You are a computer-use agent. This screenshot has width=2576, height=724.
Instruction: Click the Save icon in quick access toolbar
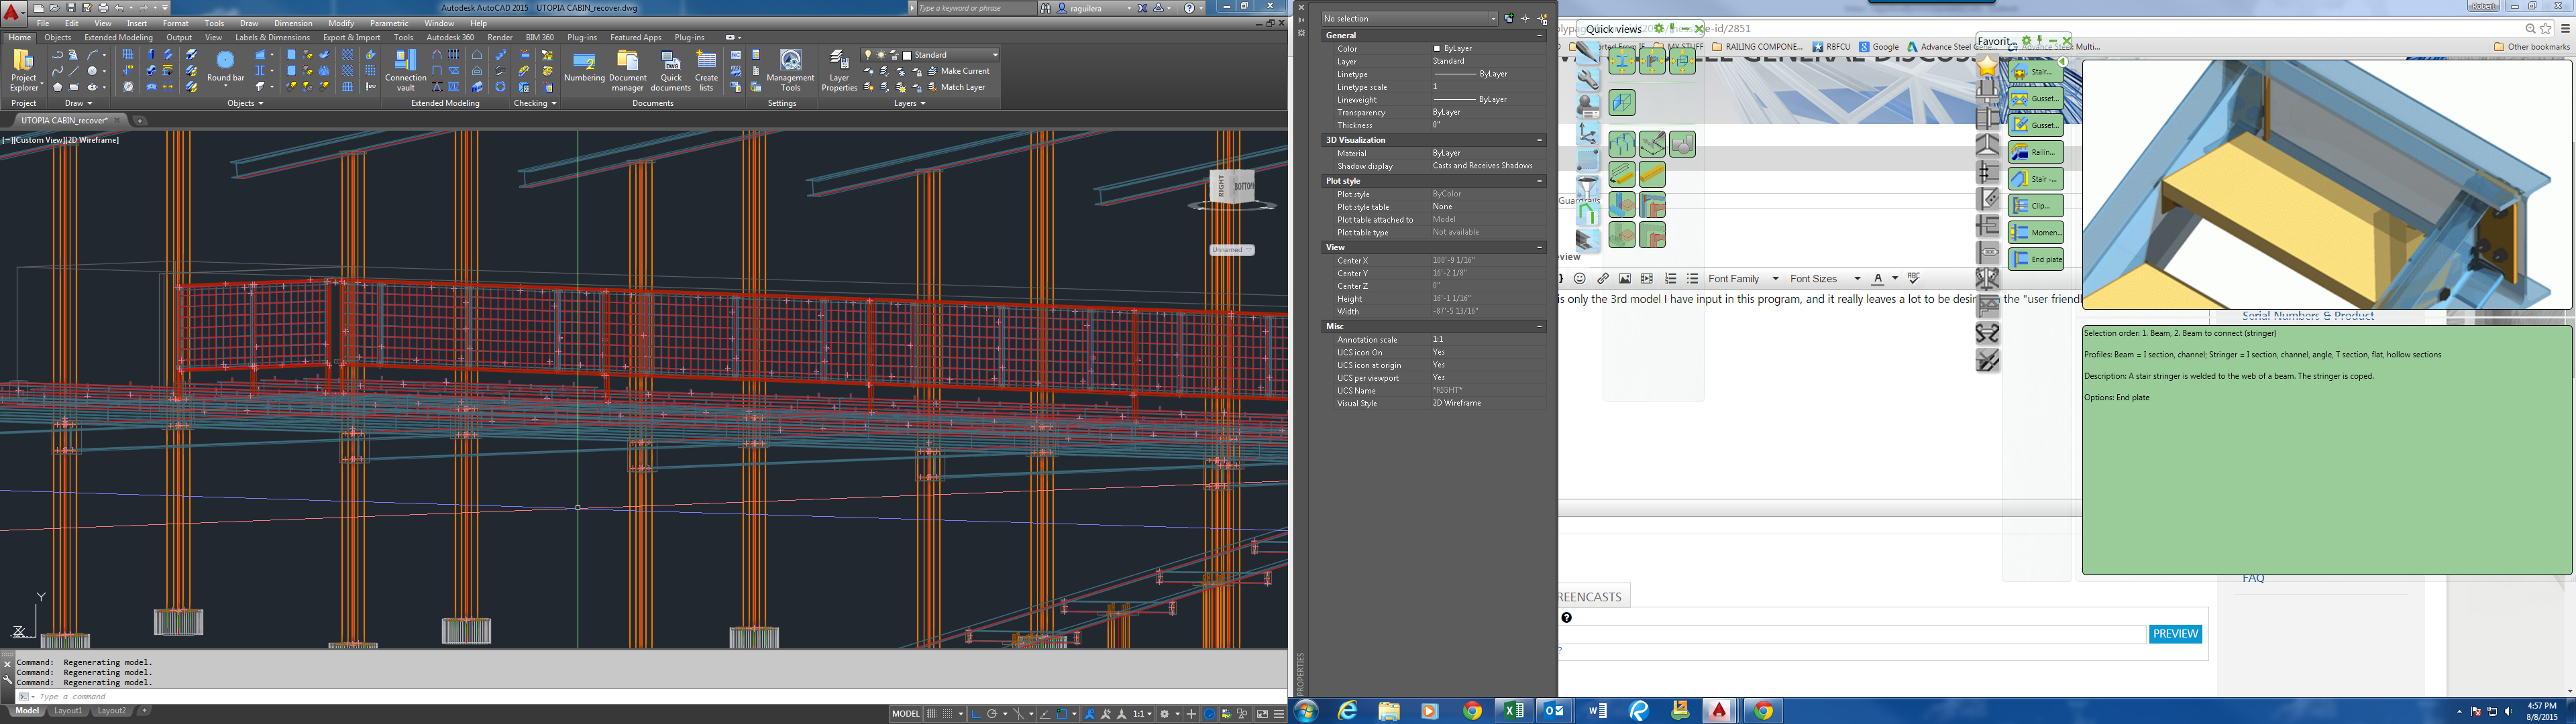[x=70, y=8]
